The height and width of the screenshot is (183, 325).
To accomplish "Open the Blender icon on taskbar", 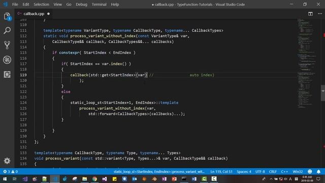I will [x=154, y=179].
